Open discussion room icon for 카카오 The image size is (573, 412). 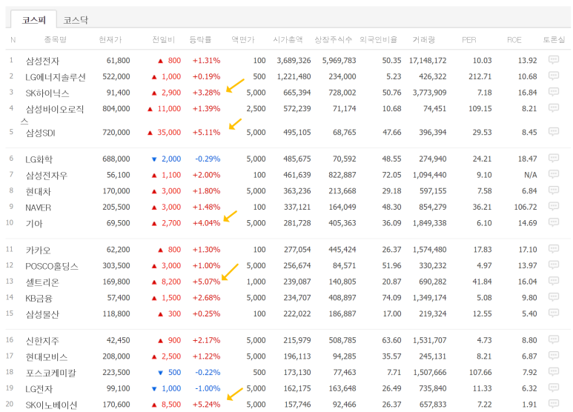[x=554, y=249]
